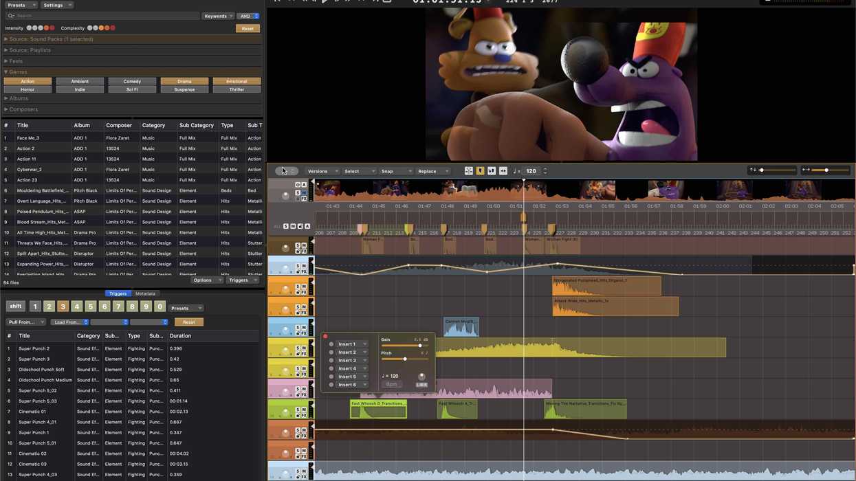The height and width of the screenshot is (481, 856).
Task: Click the vertical zoom arrows icon
Action: coord(753,170)
